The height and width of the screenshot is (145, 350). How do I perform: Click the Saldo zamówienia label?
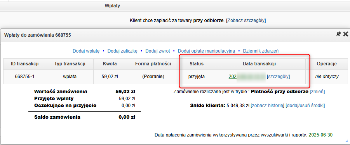point(57,117)
